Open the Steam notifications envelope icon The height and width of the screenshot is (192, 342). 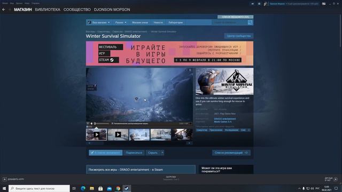click(x=259, y=4)
